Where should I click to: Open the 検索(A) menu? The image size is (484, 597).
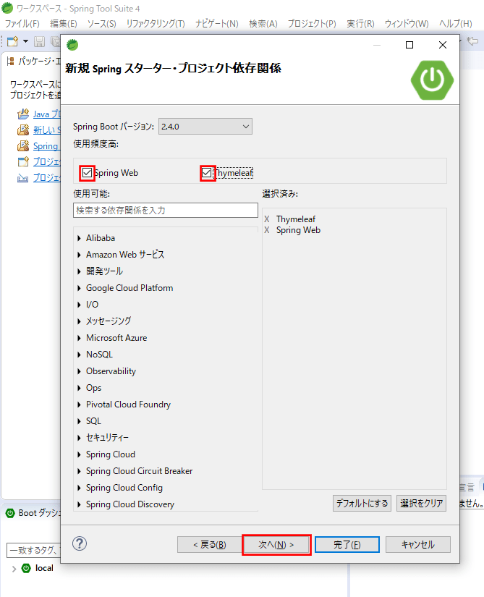[x=263, y=24]
